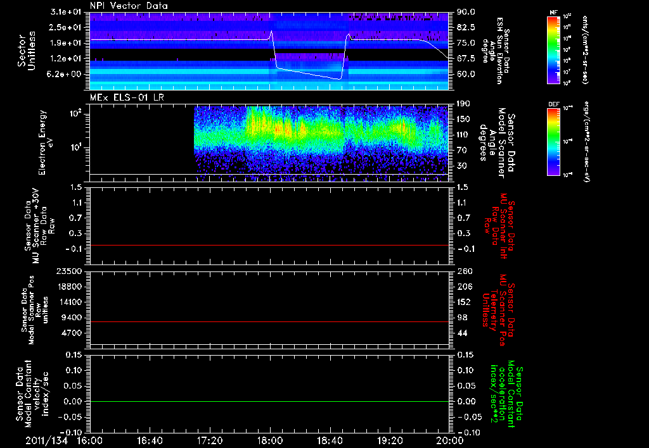Select the "NPI Vector Data" panel title
Viewport: 649px width, 448px height.
[x=129, y=6]
